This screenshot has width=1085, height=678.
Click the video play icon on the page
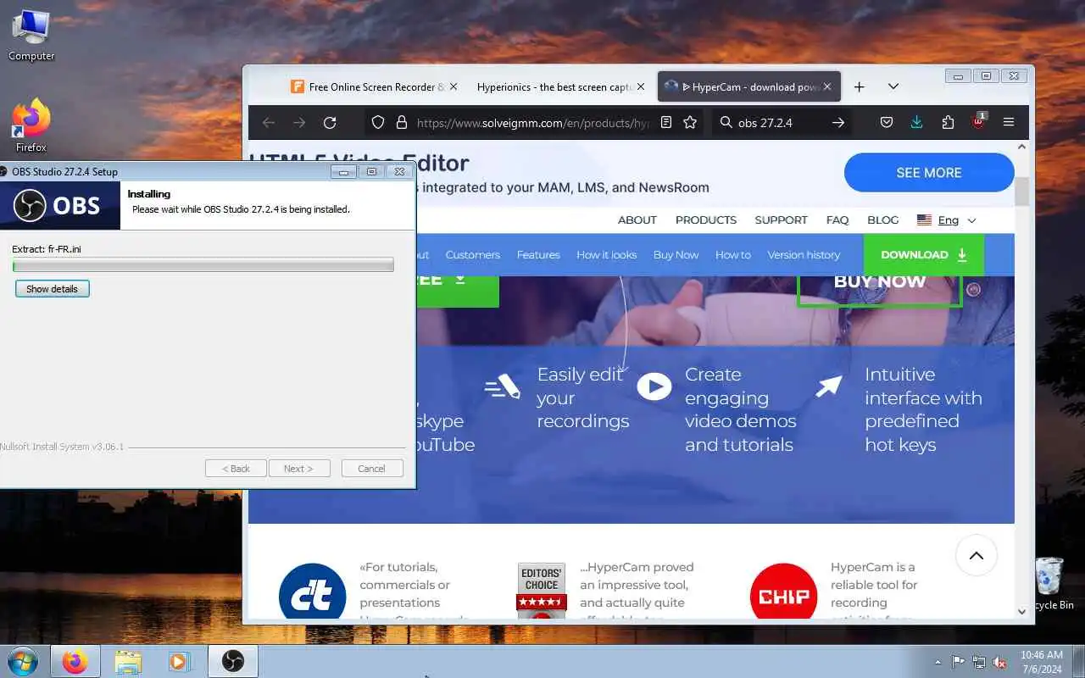[x=654, y=386]
